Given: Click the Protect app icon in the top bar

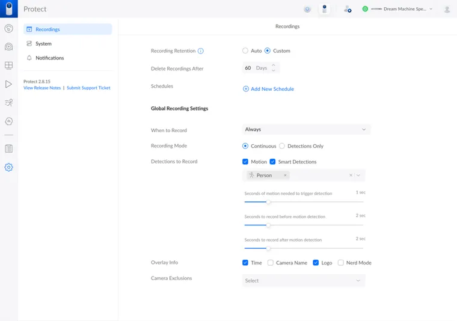Looking at the screenshot, I should tap(324, 9).
